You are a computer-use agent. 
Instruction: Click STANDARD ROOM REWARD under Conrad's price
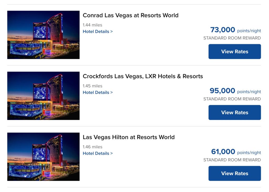[x=232, y=38]
